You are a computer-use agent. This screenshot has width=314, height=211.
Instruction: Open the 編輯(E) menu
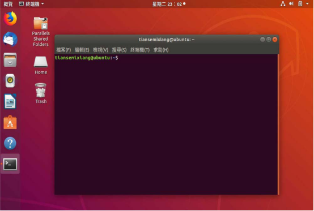pyautogui.click(x=82, y=50)
